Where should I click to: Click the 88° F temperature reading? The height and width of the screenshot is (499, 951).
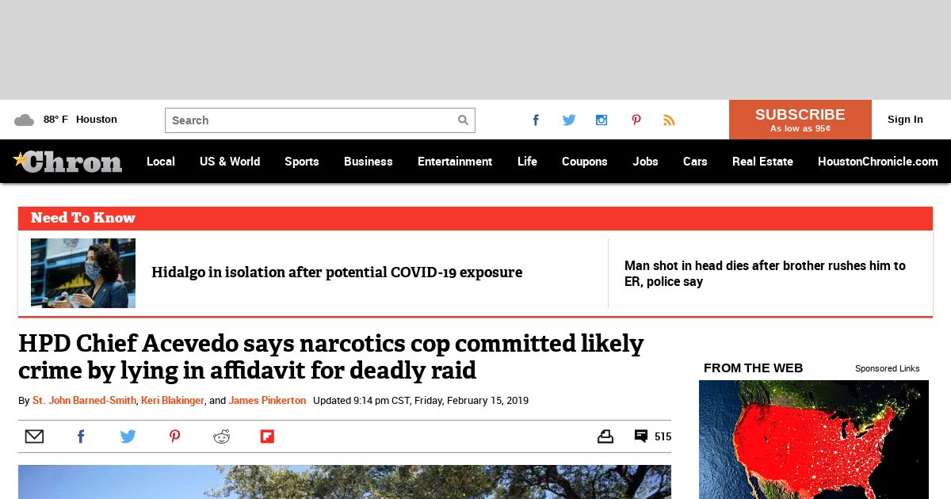click(x=55, y=120)
